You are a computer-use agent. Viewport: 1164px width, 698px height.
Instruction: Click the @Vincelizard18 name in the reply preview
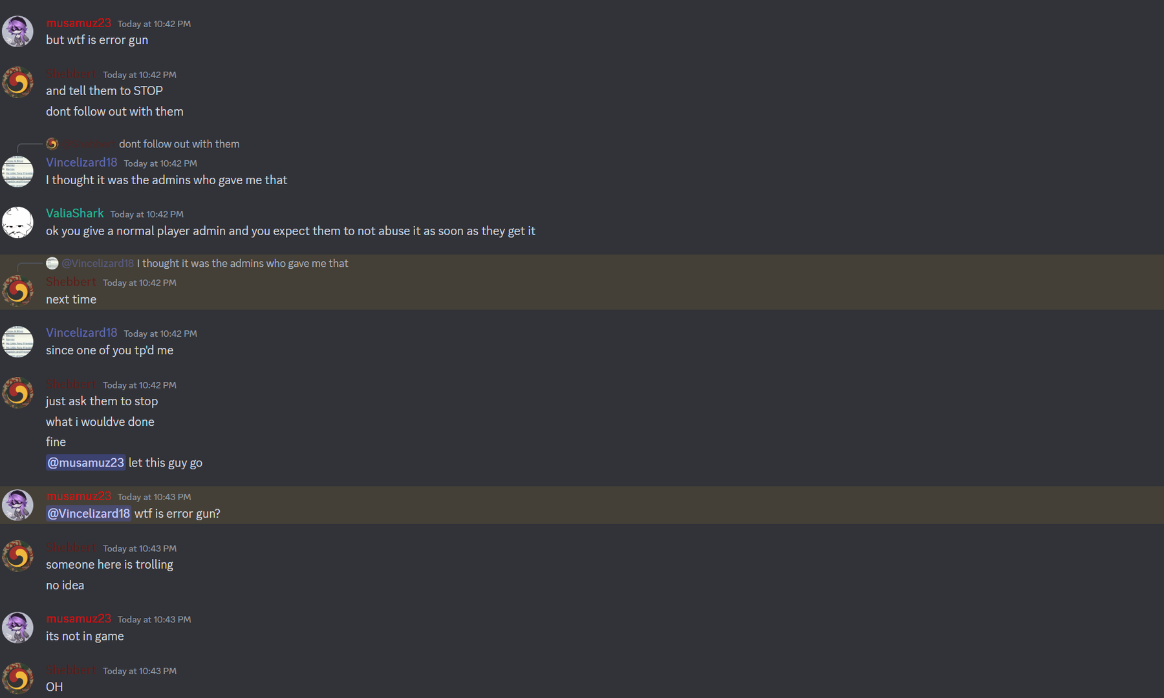98,263
